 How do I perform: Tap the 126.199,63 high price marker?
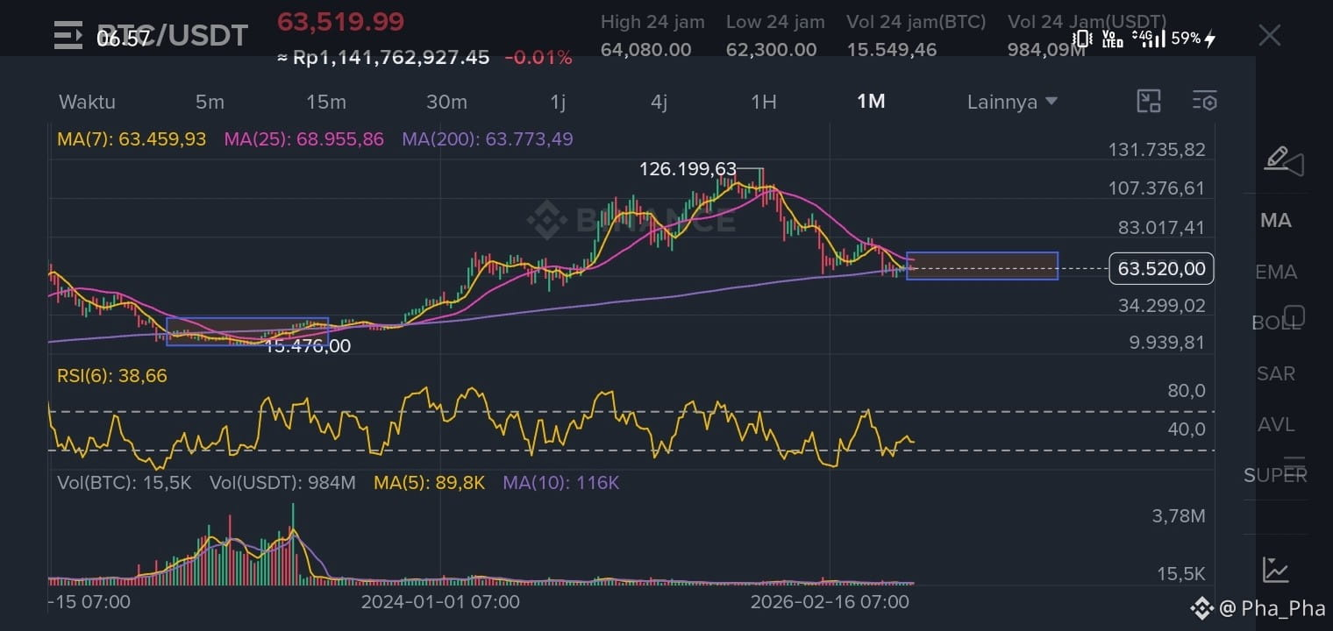click(x=688, y=169)
